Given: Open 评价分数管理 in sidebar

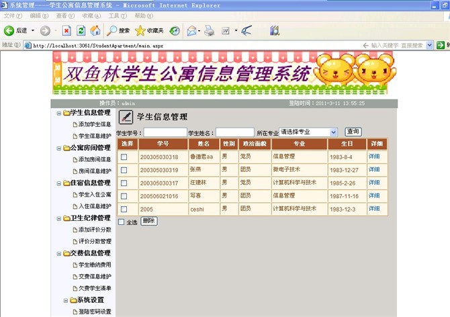Looking at the screenshot, I should (95, 241).
